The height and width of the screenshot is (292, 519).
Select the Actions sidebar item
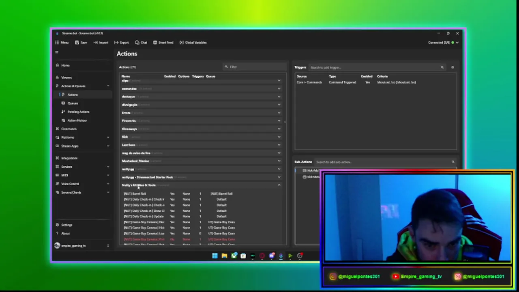click(x=83, y=94)
